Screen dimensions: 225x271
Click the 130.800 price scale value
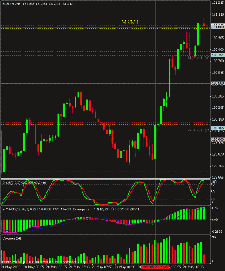(x=218, y=49)
